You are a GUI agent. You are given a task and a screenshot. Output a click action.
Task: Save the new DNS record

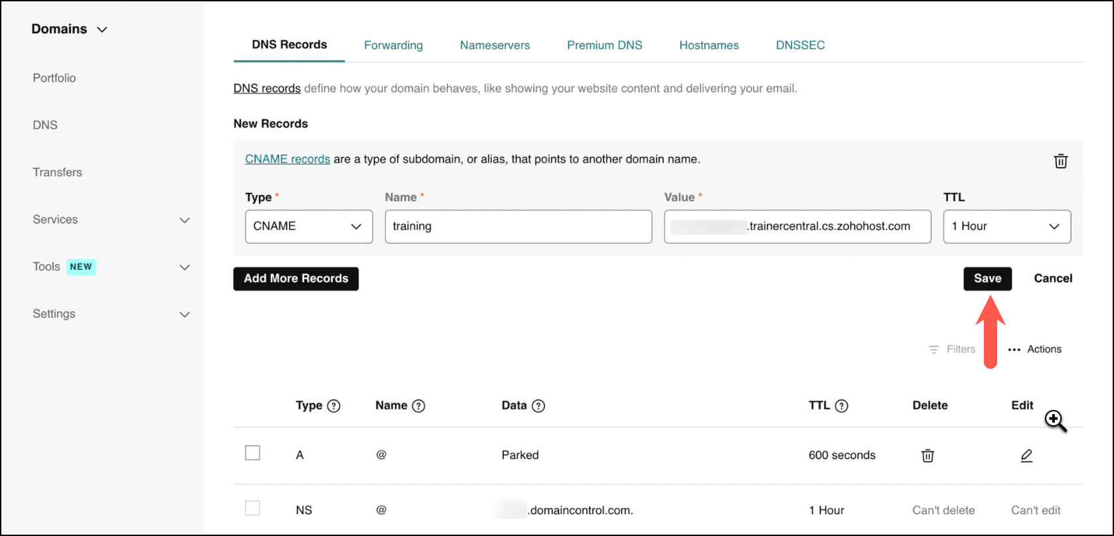987,279
